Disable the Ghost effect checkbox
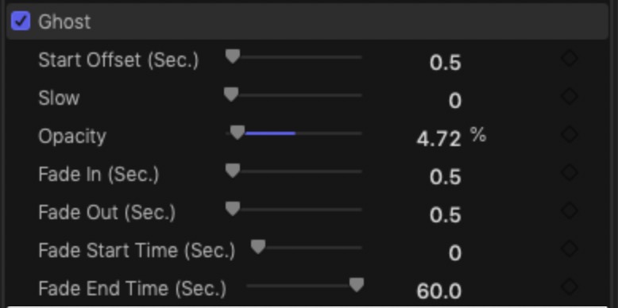 pyautogui.click(x=21, y=21)
